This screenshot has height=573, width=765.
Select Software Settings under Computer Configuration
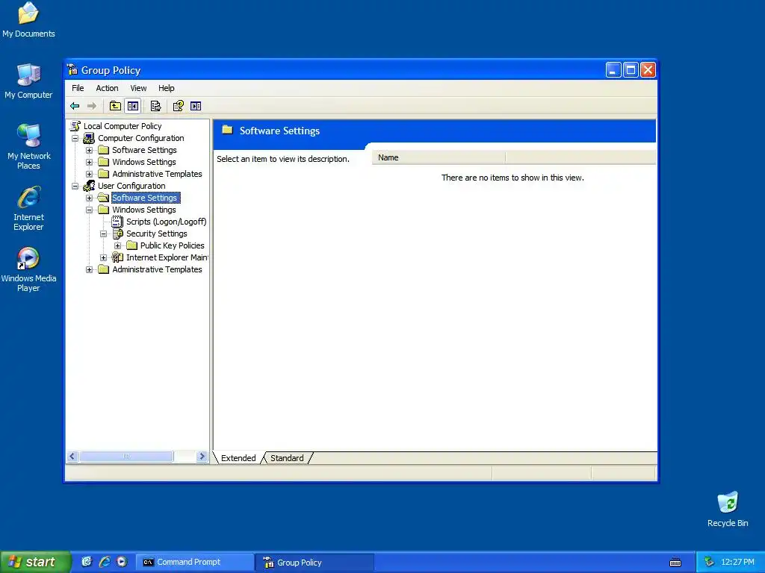144,150
